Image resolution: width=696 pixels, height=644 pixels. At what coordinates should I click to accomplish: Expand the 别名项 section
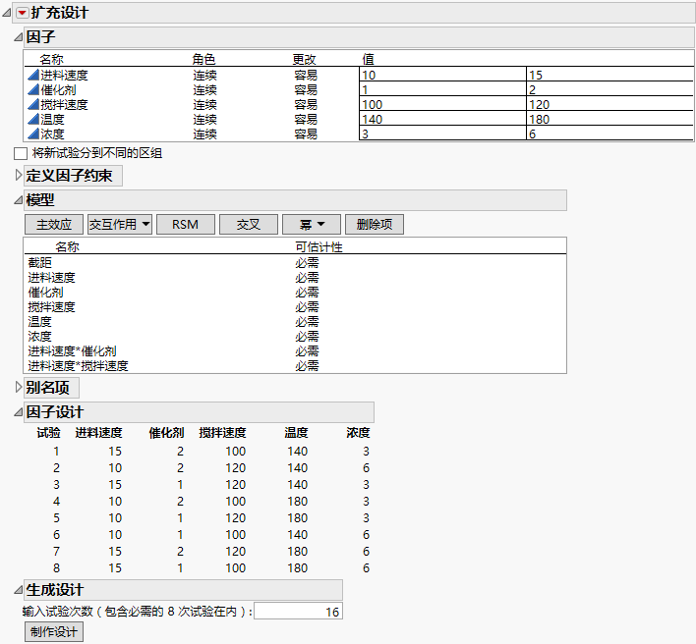(19, 388)
